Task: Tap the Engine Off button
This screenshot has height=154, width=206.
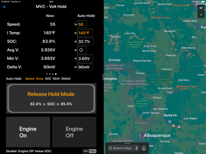Action: click(74, 132)
